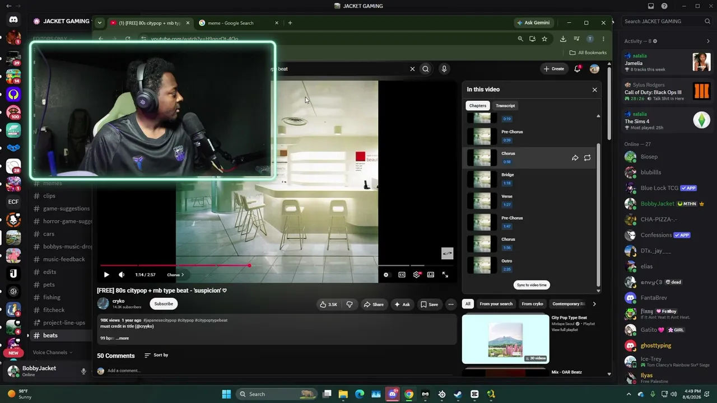Click Sync to video time button

[532, 285]
